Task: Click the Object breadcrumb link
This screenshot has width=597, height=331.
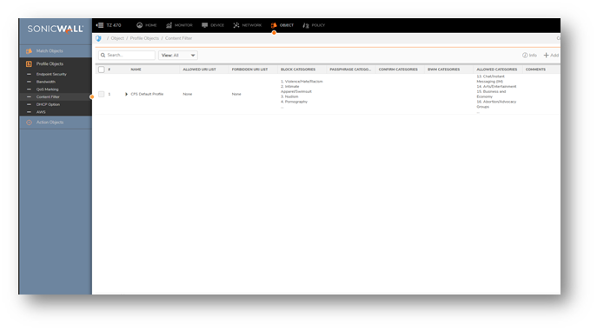Action: [117, 38]
